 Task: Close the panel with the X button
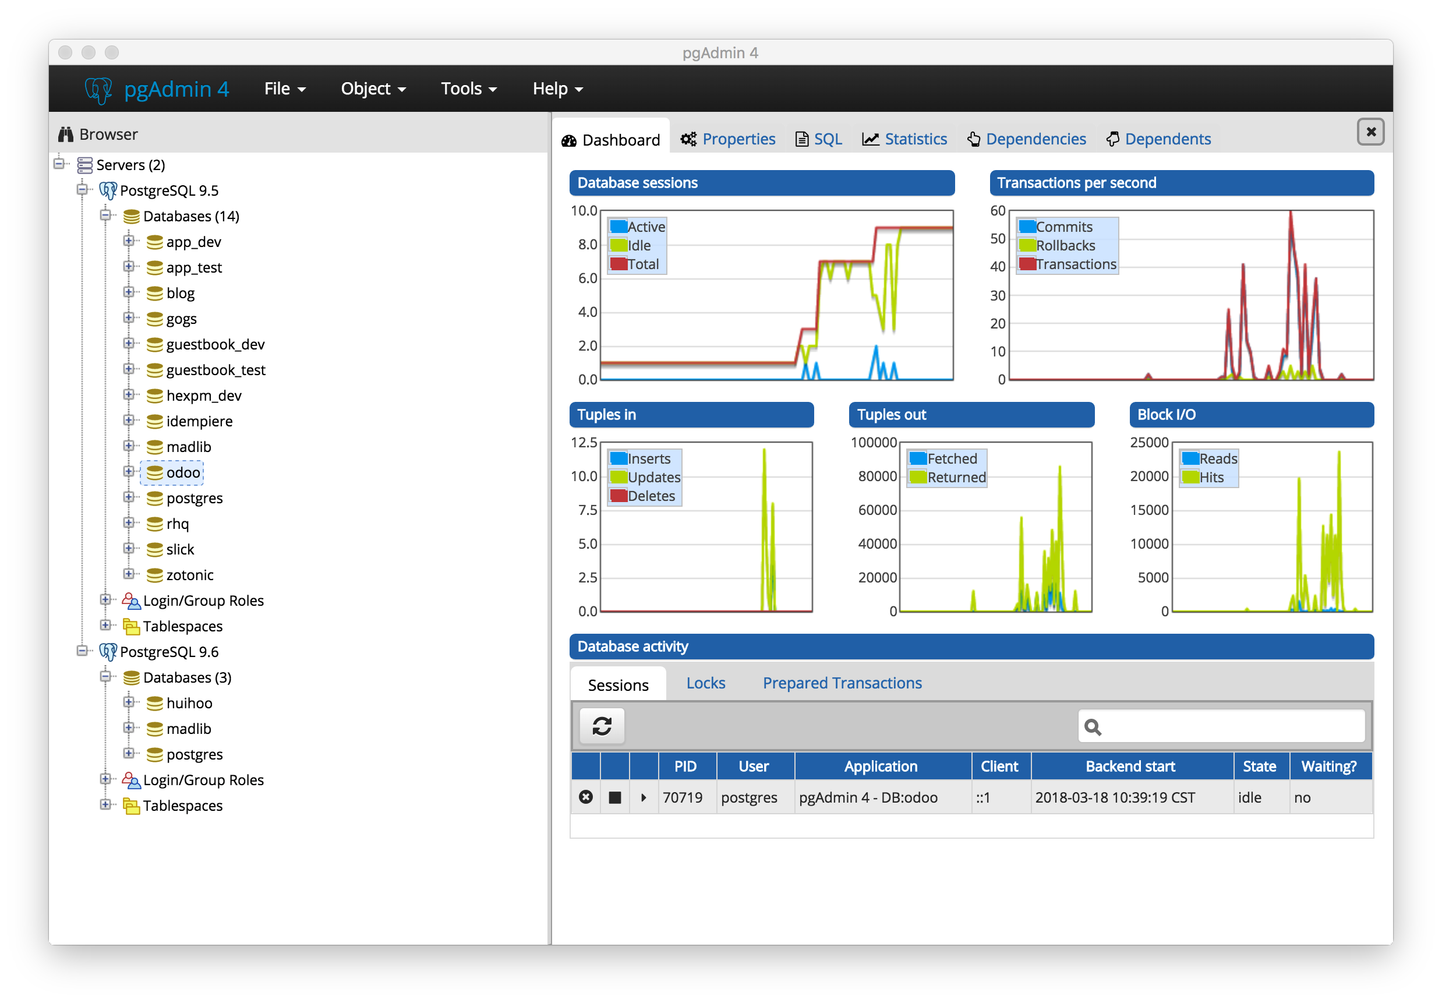point(1370,132)
